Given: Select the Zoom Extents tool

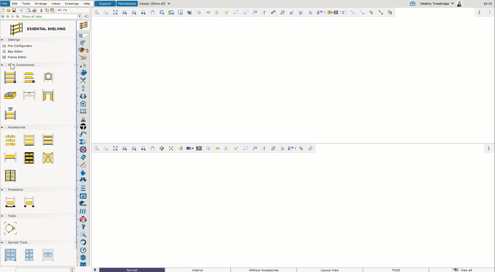Looking at the screenshot, I should [x=115, y=12].
